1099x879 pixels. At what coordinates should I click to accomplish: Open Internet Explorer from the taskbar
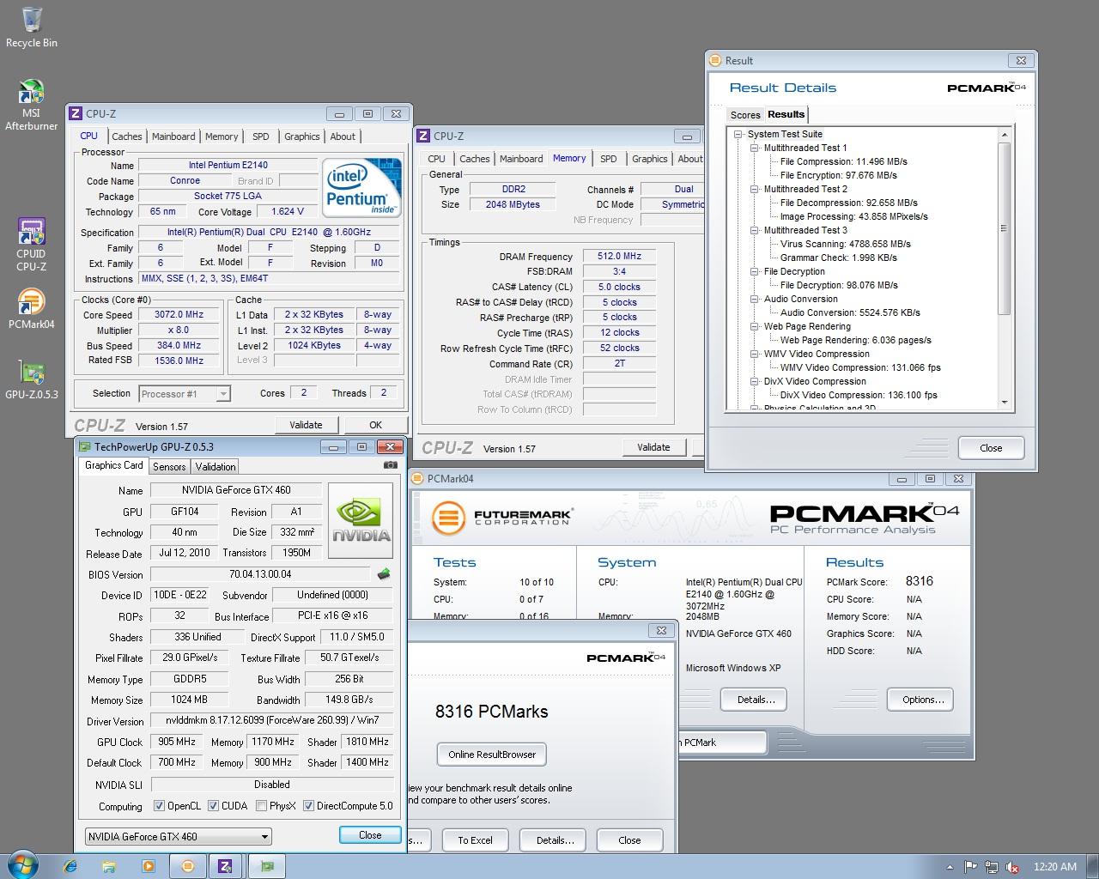point(70,866)
